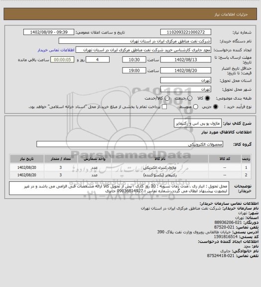Select the متوسط purchase type radio

tap(196, 107)
